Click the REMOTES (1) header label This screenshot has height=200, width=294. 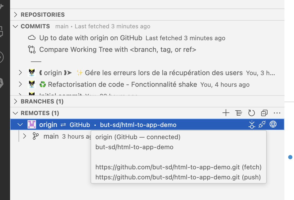click(x=40, y=113)
